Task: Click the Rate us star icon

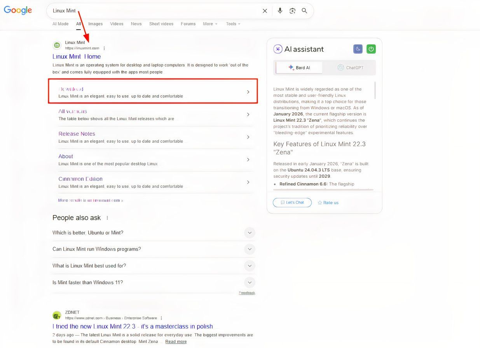Action: coord(320,202)
